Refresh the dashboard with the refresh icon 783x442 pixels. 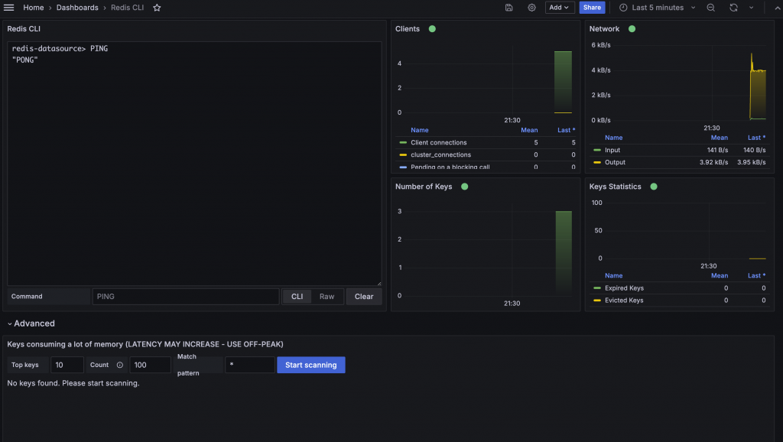733,8
